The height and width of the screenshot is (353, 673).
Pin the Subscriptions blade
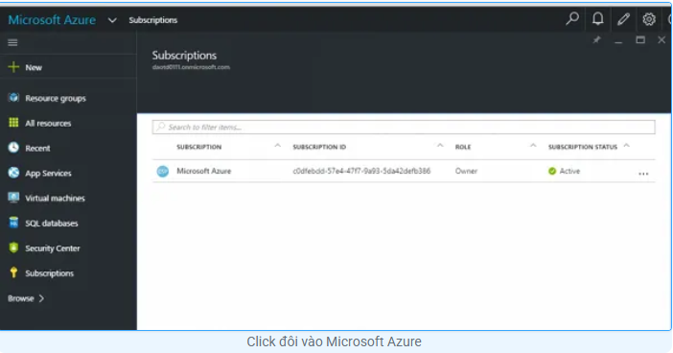click(x=596, y=40)
